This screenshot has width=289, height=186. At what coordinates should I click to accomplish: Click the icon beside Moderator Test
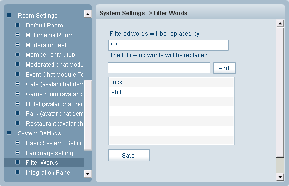click(17, 45)
